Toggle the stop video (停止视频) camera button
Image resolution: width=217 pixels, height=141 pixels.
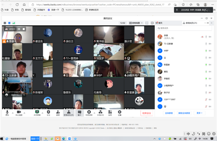point(19,113)
